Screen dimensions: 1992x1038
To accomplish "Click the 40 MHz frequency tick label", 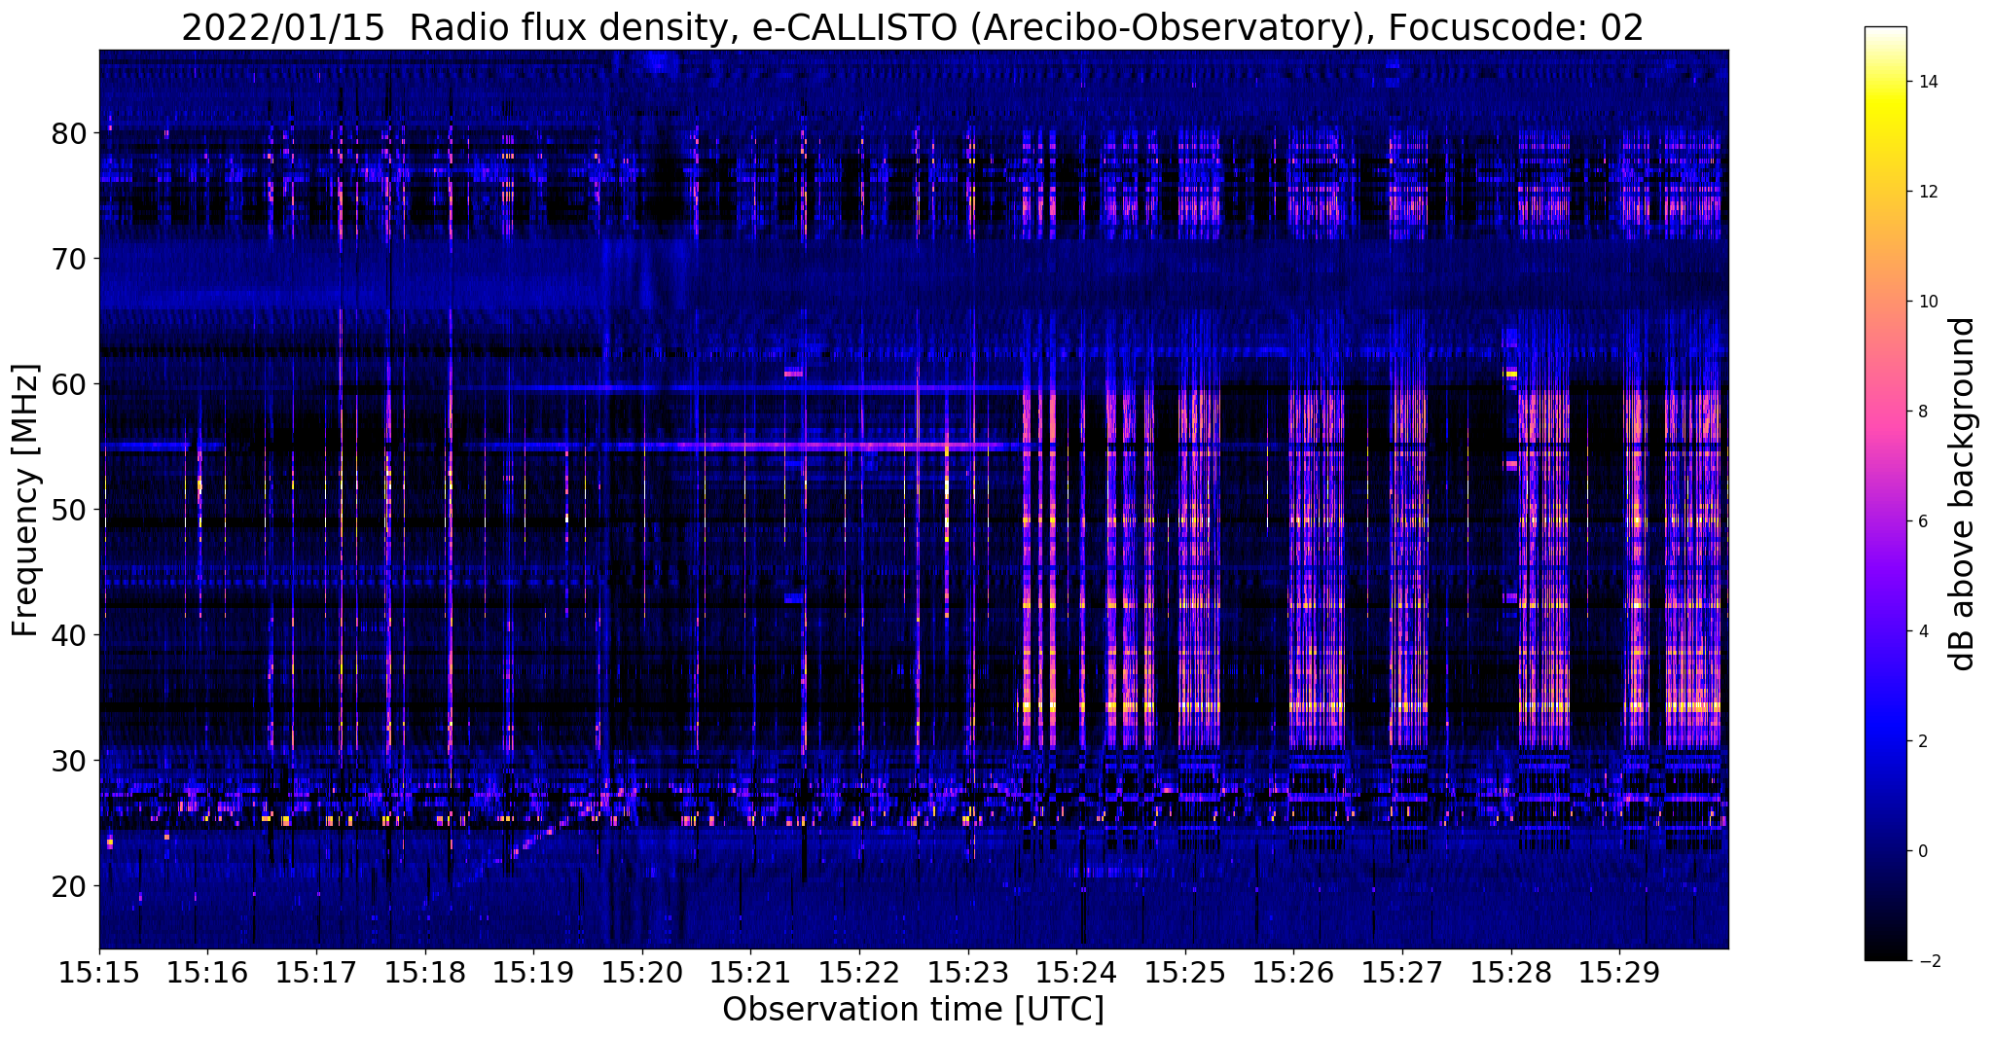I will point(69,634).
